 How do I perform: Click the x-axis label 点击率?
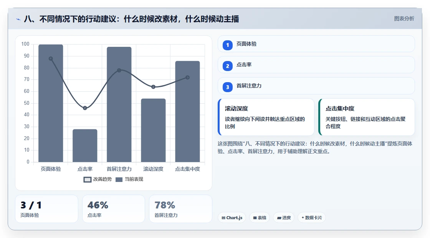[x=85, y=169]
